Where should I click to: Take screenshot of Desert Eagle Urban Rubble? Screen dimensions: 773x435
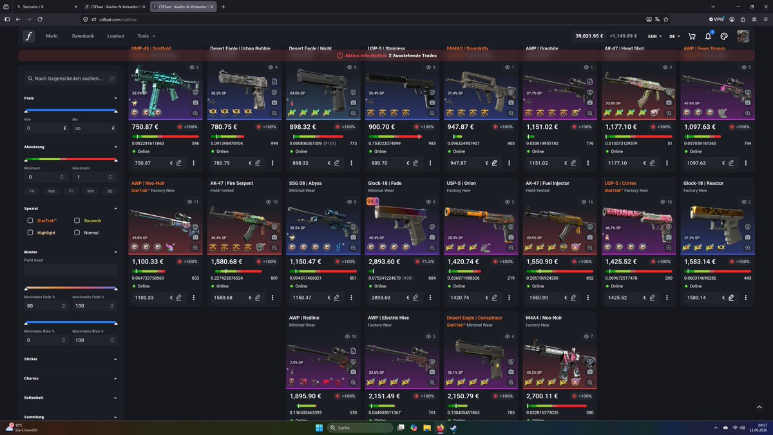coord(274,102)
